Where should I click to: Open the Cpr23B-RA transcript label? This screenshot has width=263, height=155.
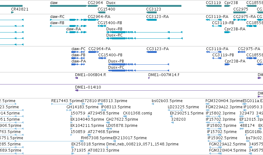(x=235, y=29)
